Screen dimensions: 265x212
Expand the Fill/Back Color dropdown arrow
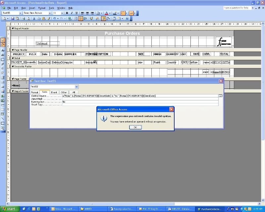[101, 13]
